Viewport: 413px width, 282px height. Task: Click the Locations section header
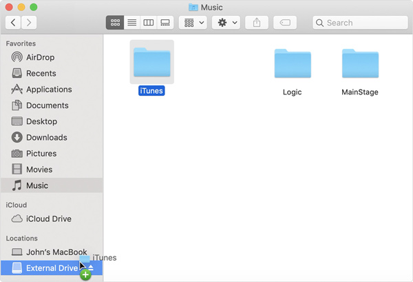click(x=22, y=238)
